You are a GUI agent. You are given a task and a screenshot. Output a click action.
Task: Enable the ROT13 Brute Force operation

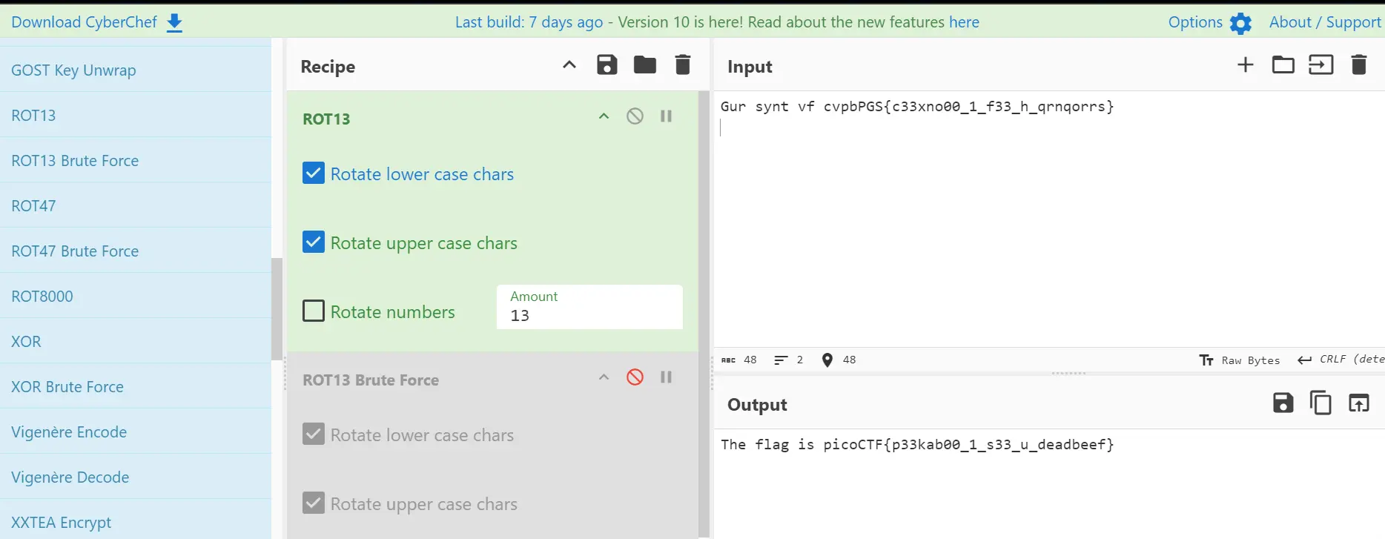pyautogui.click(x=635, y=377)
